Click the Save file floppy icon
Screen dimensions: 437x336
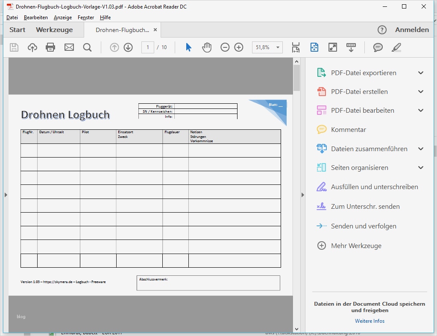coord(14,47)
